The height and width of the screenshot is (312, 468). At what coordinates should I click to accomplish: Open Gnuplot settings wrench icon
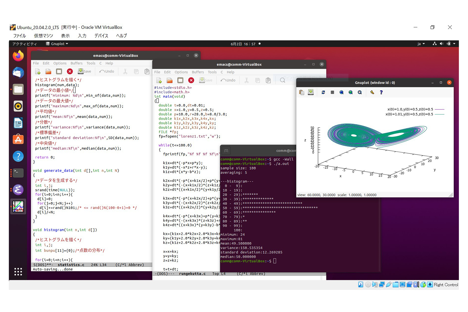pos(372,92)
